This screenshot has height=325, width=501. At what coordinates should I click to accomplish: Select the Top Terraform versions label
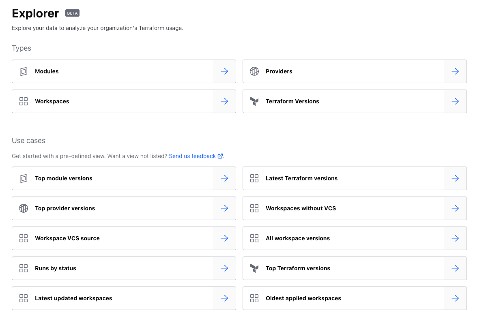298,268
